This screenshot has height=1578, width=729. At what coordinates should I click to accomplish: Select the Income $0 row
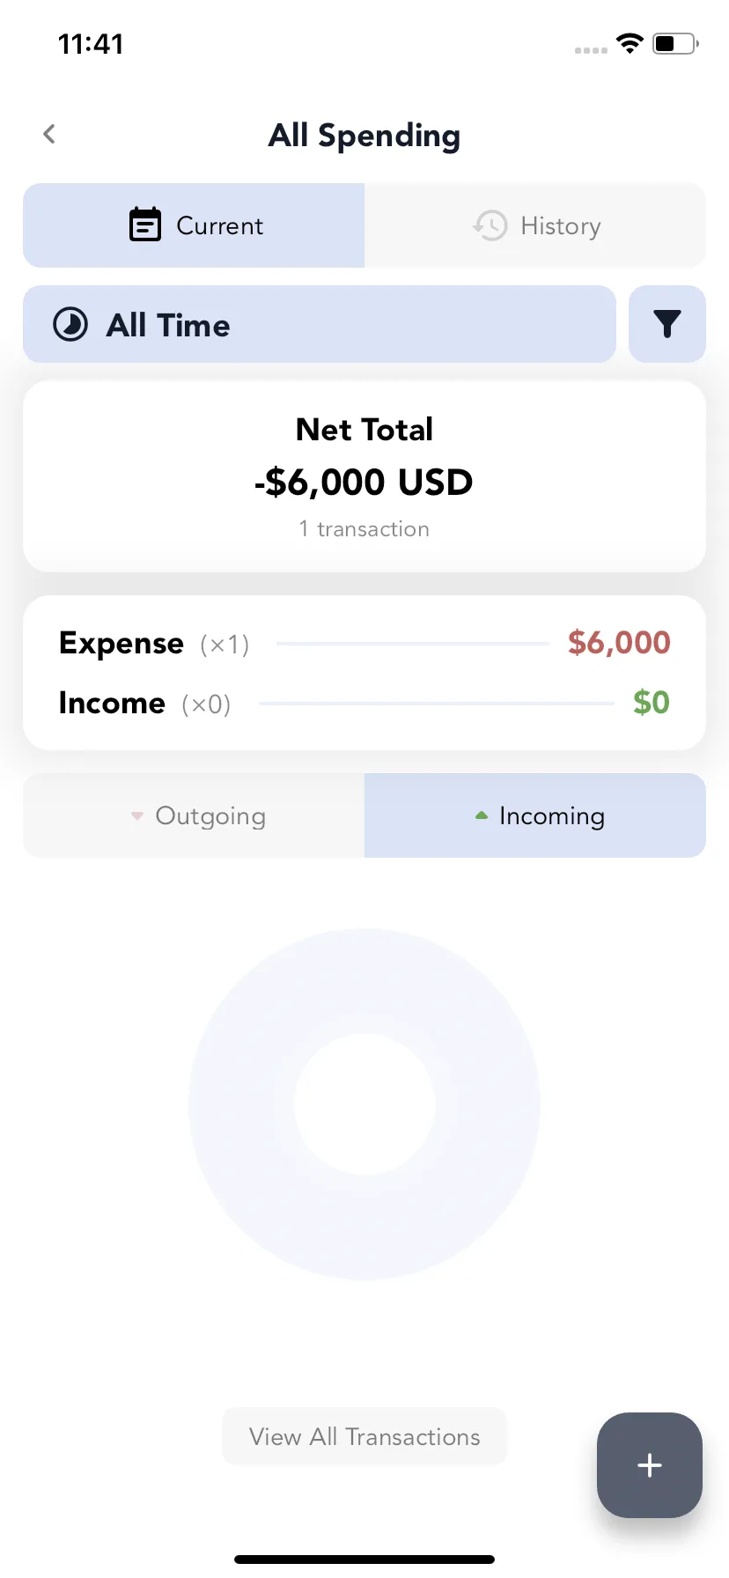(364, 703)
